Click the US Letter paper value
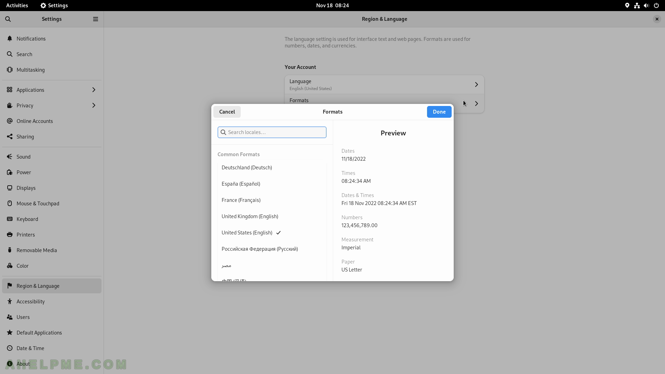 tap(352, 270)
